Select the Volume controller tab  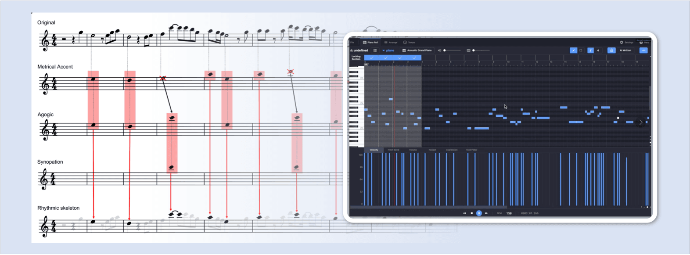413,150
